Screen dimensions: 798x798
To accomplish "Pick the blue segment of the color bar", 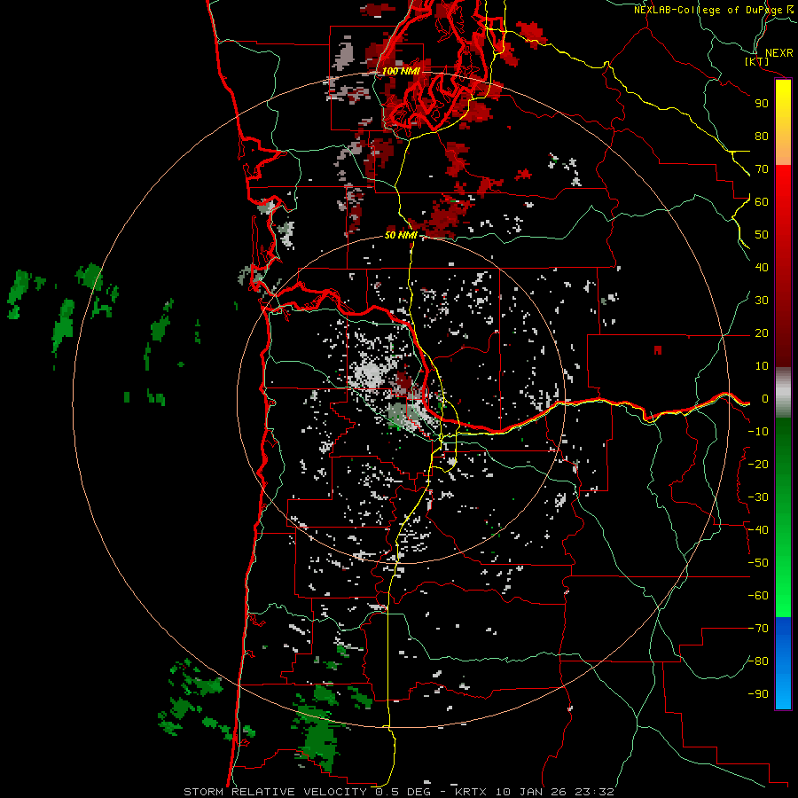I will point(783,663).
